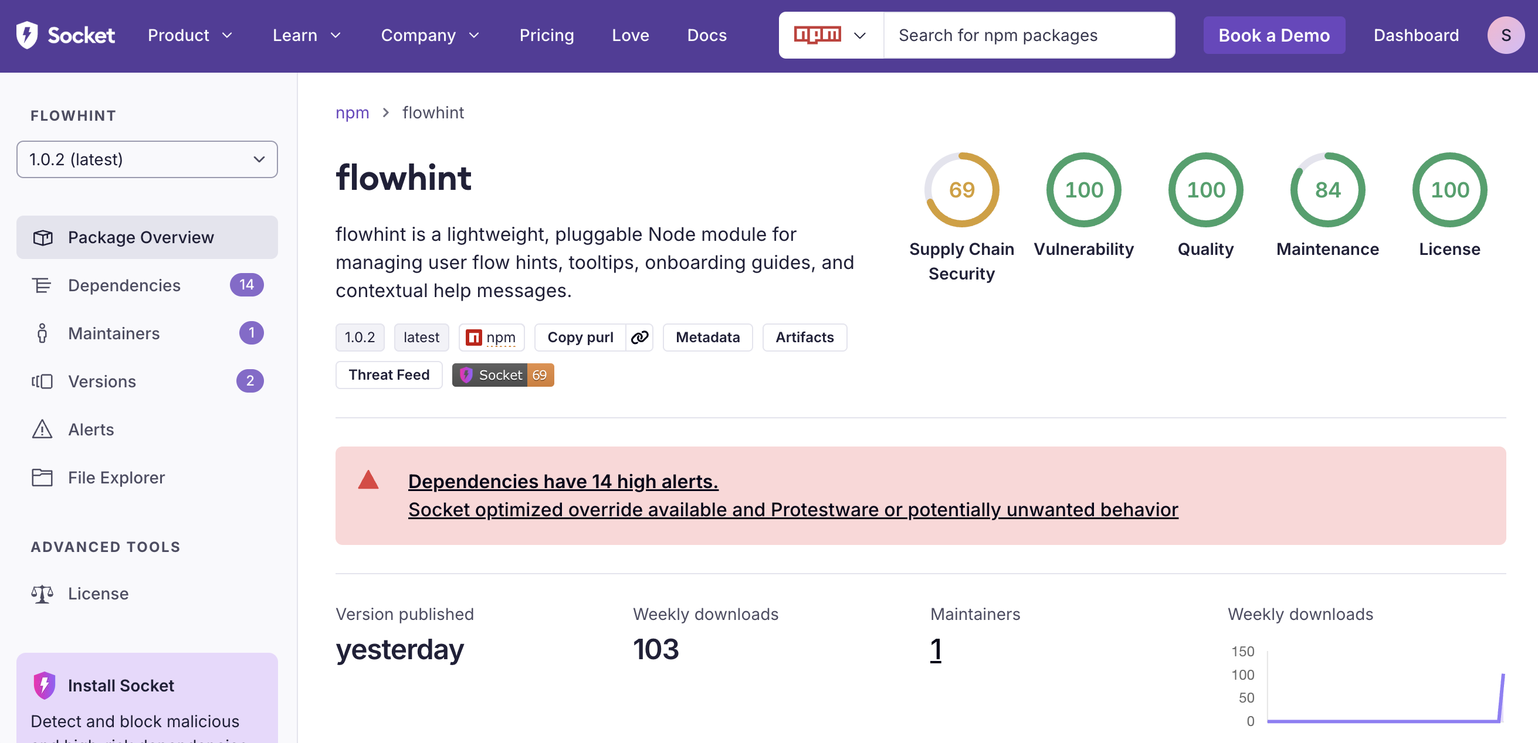
Task: Follow the 'Dependencies have 14 high alerts' link
Action: 563,481
